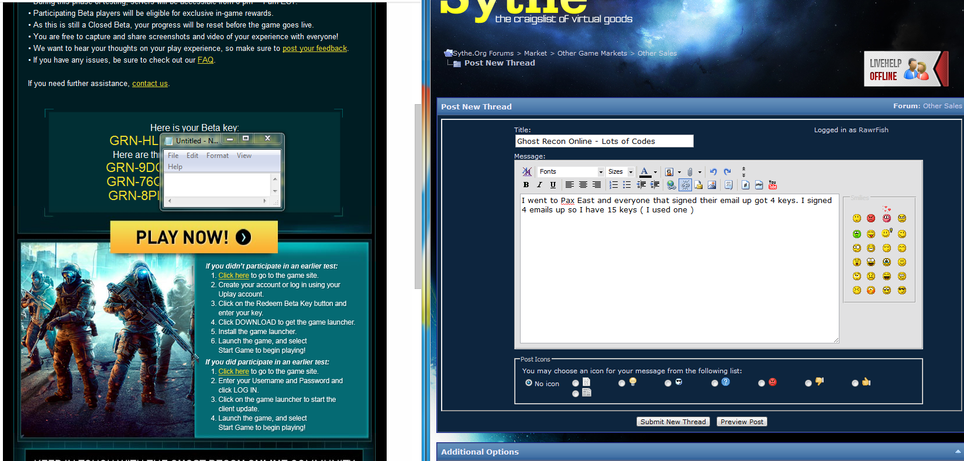This screenshot has width=964, height=461.
Task: Follow the 'post your feedback' link
Action: click(x=315, y=49)
